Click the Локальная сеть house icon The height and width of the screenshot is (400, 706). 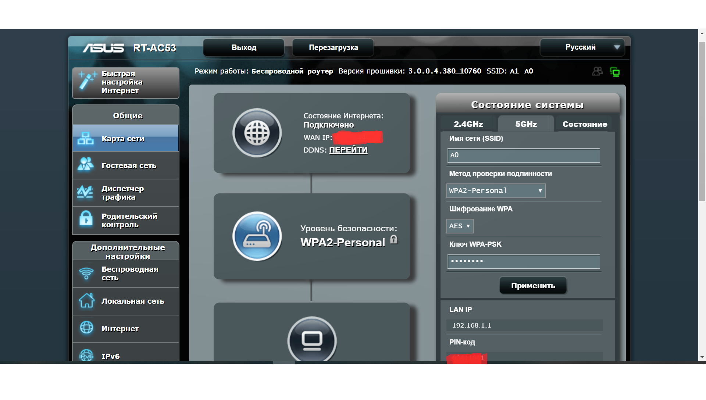(87, 300)
